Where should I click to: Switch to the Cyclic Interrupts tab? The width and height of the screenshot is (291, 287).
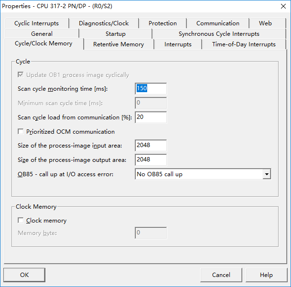pyautogui.click(x=36, y=23)
